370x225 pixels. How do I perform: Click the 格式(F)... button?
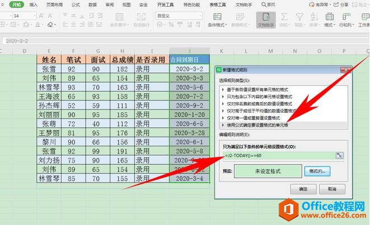(317, 171)
